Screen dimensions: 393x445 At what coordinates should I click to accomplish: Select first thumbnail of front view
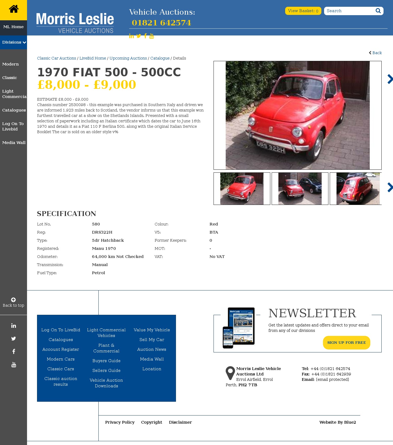[x=242, y=189]
